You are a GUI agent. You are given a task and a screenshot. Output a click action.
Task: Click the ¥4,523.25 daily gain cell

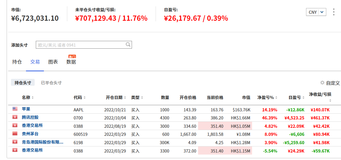pyautogui.click(x=294, y=118)
